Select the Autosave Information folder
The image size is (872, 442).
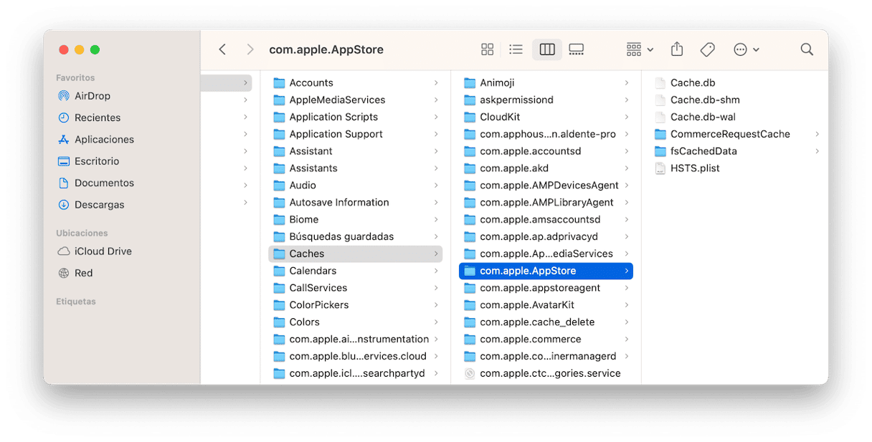(356, 202)
